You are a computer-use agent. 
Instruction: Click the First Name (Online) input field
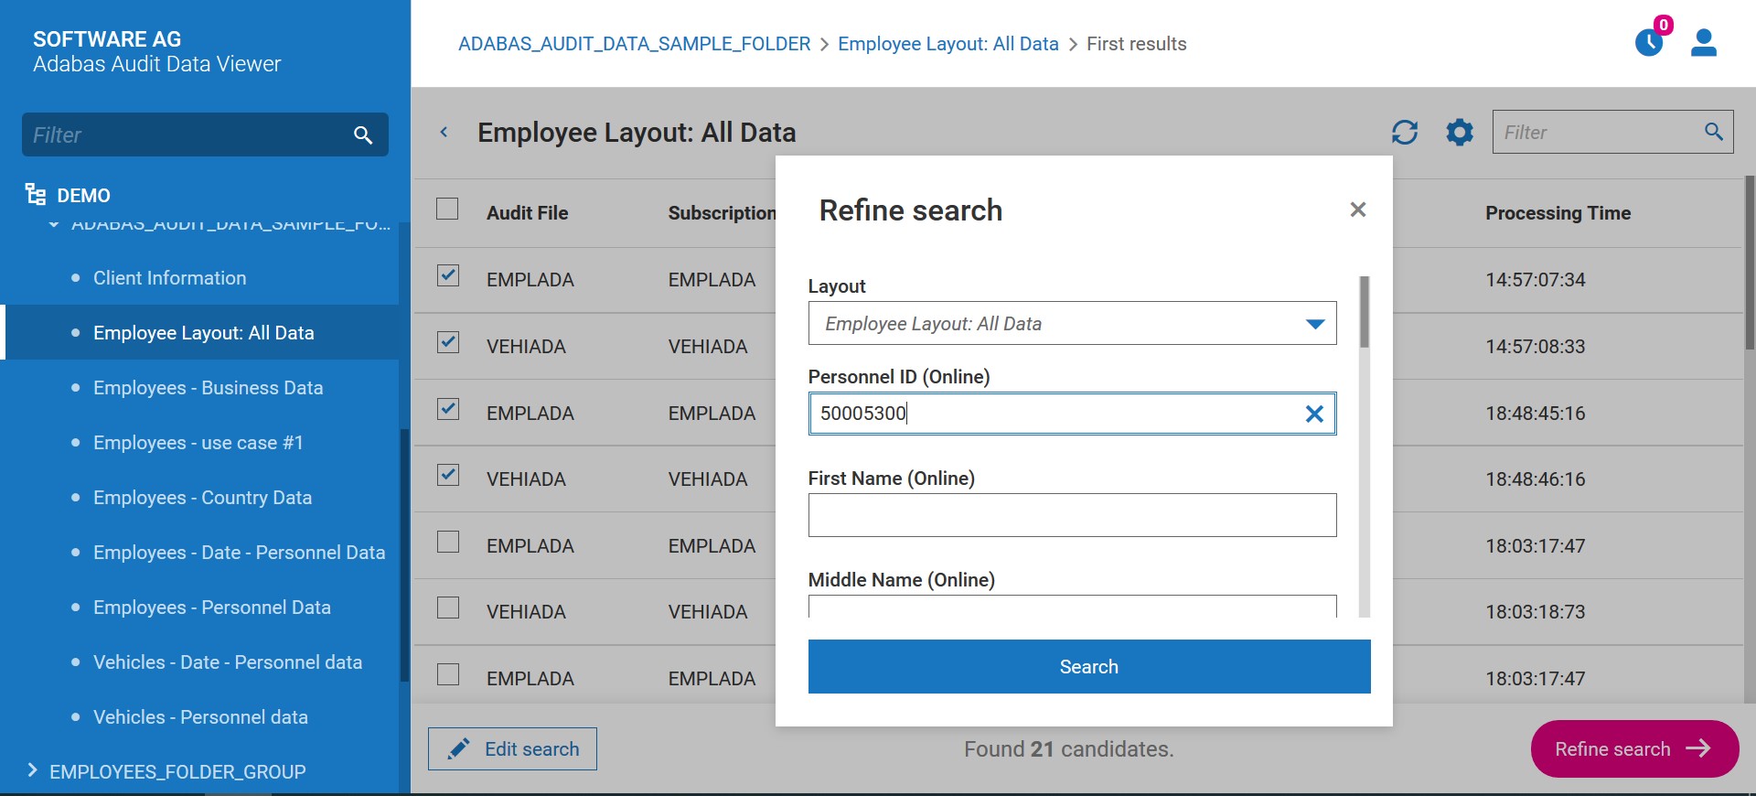1072,515
